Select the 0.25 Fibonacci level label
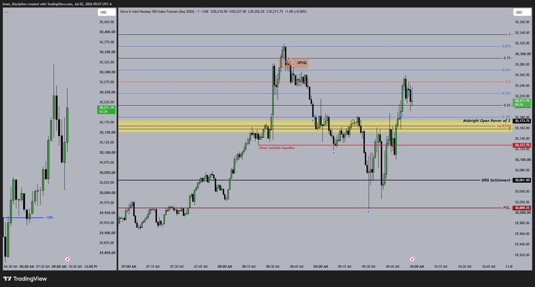The height and width of the screenshot is (287, 535). 507,105
